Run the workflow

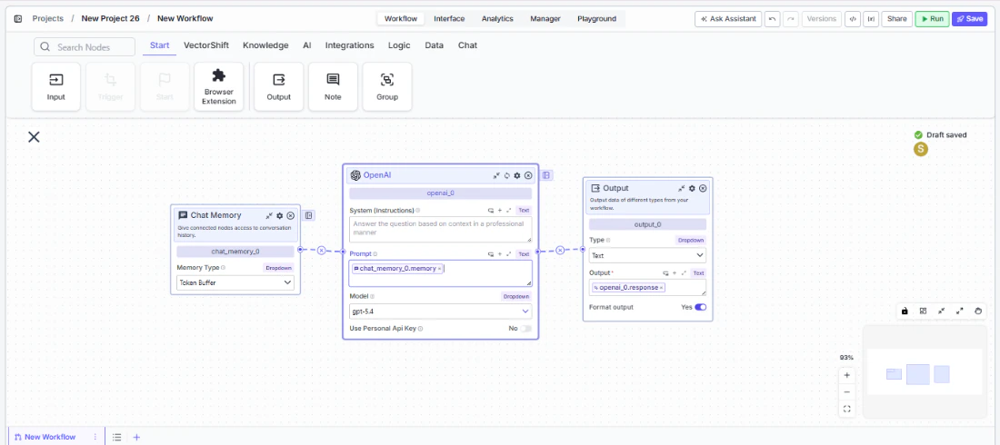(932, 19)
